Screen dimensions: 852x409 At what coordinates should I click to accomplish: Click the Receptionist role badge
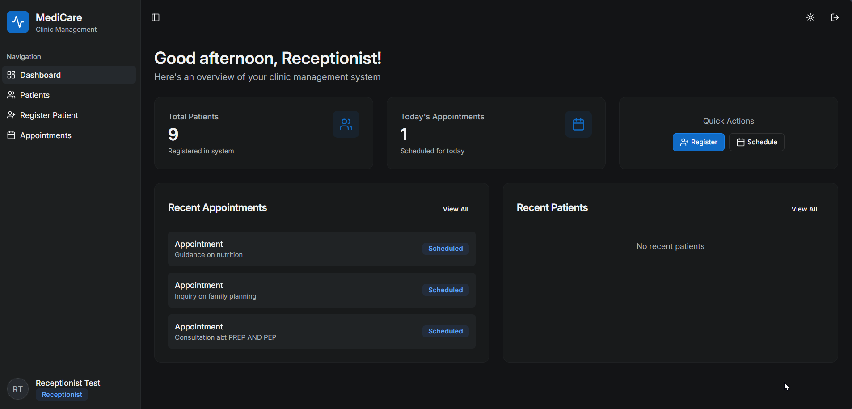(62, 395)
